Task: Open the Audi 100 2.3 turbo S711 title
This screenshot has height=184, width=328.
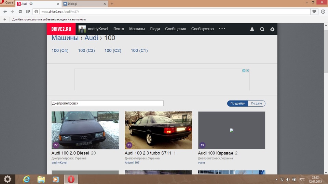Action: coord(148,153)
